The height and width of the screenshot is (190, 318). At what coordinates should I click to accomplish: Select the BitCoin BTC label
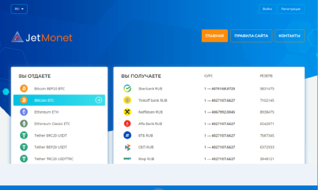[44, 100]
